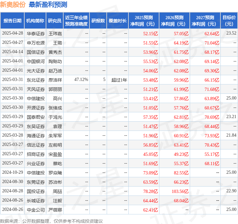Select the 东北证券 institution cell
The image size is (238, 224).
(x=36, y=80)
